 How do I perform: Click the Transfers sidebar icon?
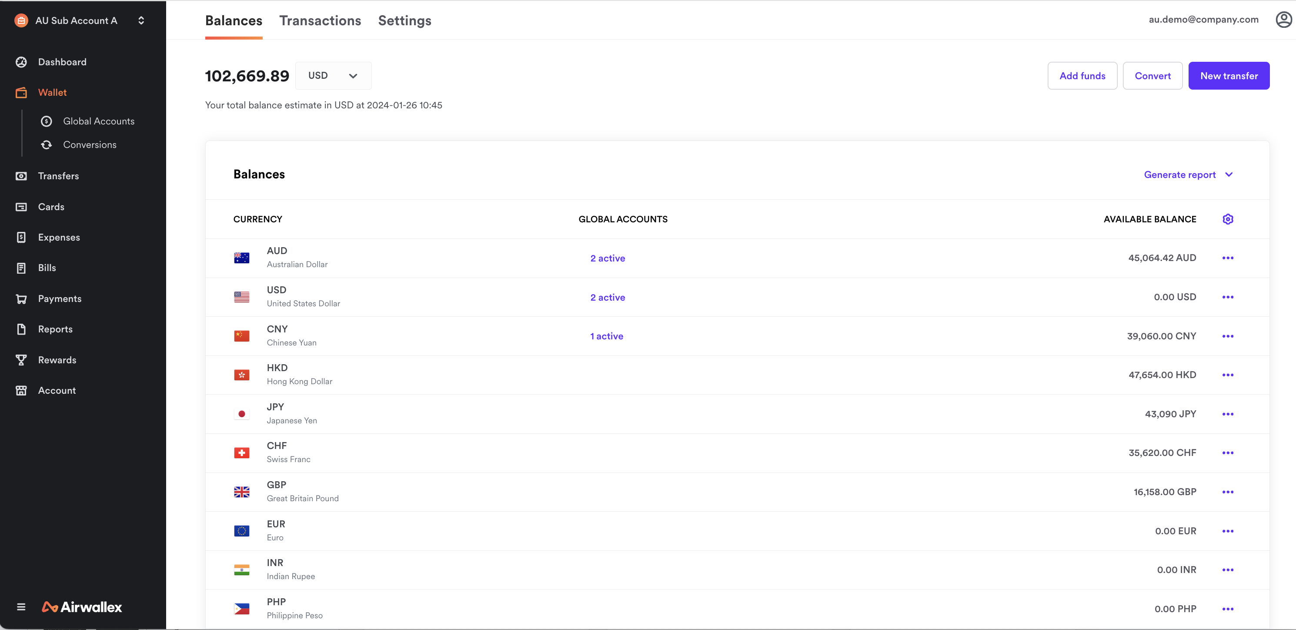[22, 175]
